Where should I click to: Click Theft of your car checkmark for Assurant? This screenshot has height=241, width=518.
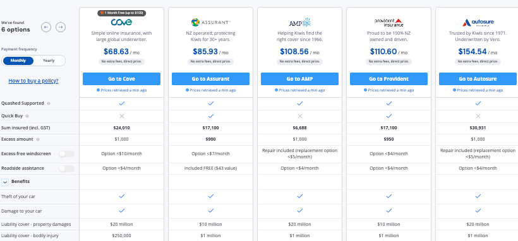coord(211,196)
